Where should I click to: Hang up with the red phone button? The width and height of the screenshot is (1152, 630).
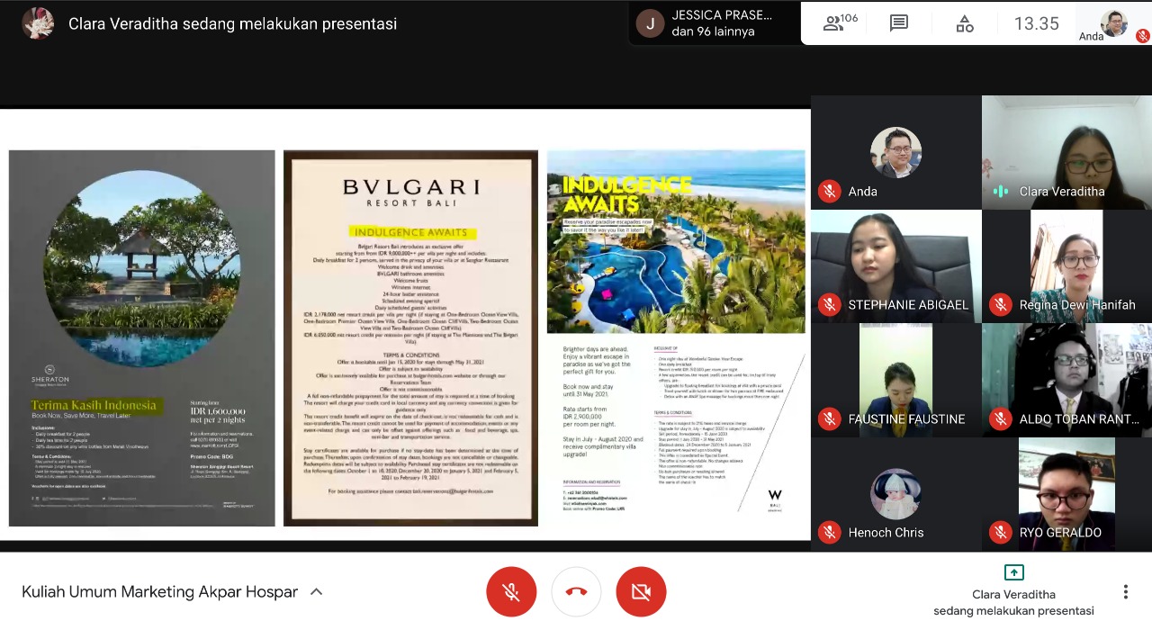click(576, 591)
